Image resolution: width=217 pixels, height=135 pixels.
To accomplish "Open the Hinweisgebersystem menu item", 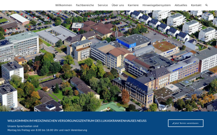I will (x=157, y=5).
